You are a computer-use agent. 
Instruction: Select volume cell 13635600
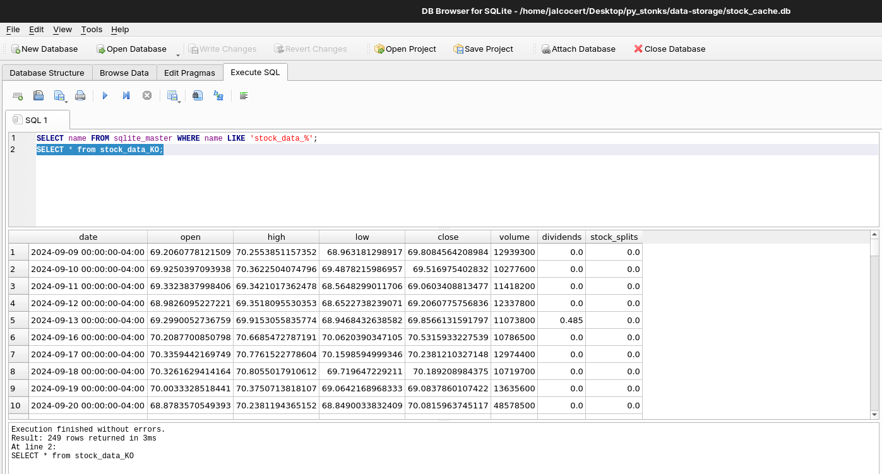[514, 388]
